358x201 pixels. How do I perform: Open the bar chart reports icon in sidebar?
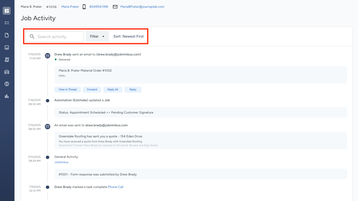(x=7, y=96)
